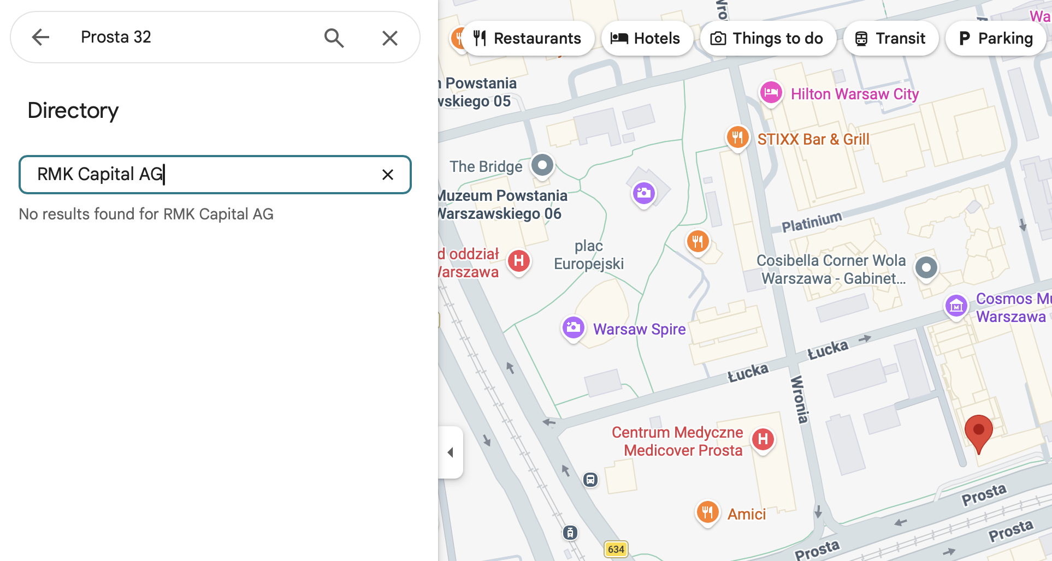Open the Cosmos Museum Warszawa pin
This screenshot has width=1052, height=561.
956,306
